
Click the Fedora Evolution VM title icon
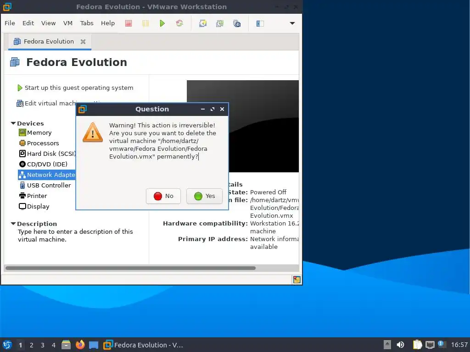tap(15, 62)
